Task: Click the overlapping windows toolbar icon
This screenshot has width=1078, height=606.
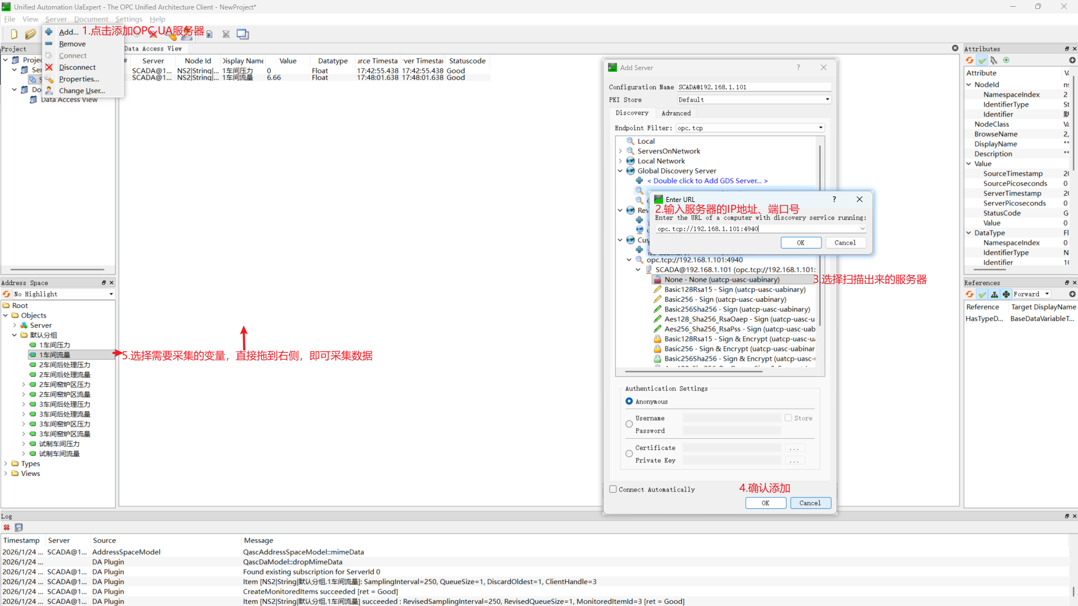Action: 243,34
